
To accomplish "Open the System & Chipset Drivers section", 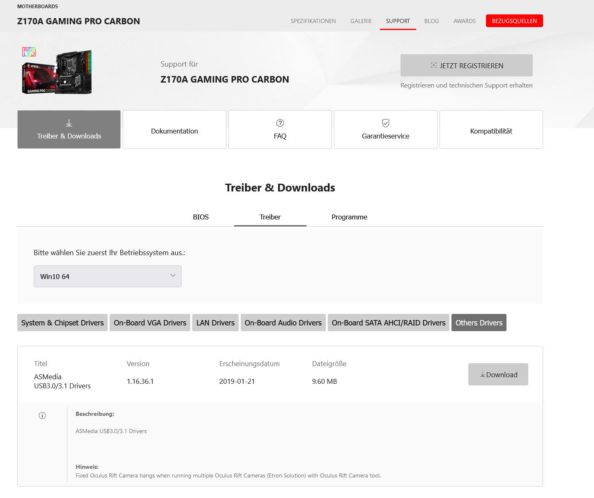I will pos(62,323).
